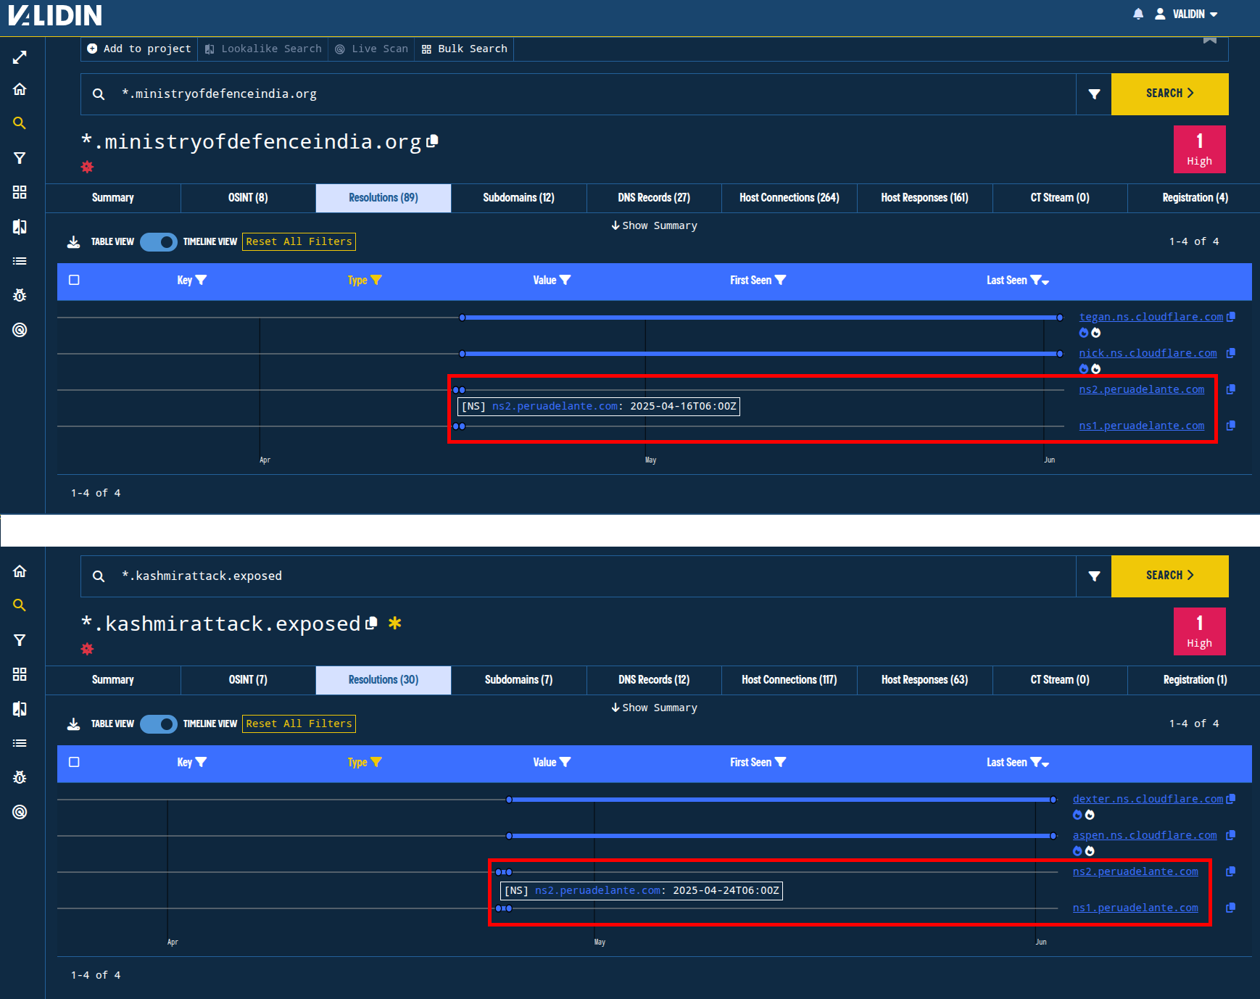Click Add to project
Screen dimensions: 1260x999
pyautogui.click(x=139, y=49)
